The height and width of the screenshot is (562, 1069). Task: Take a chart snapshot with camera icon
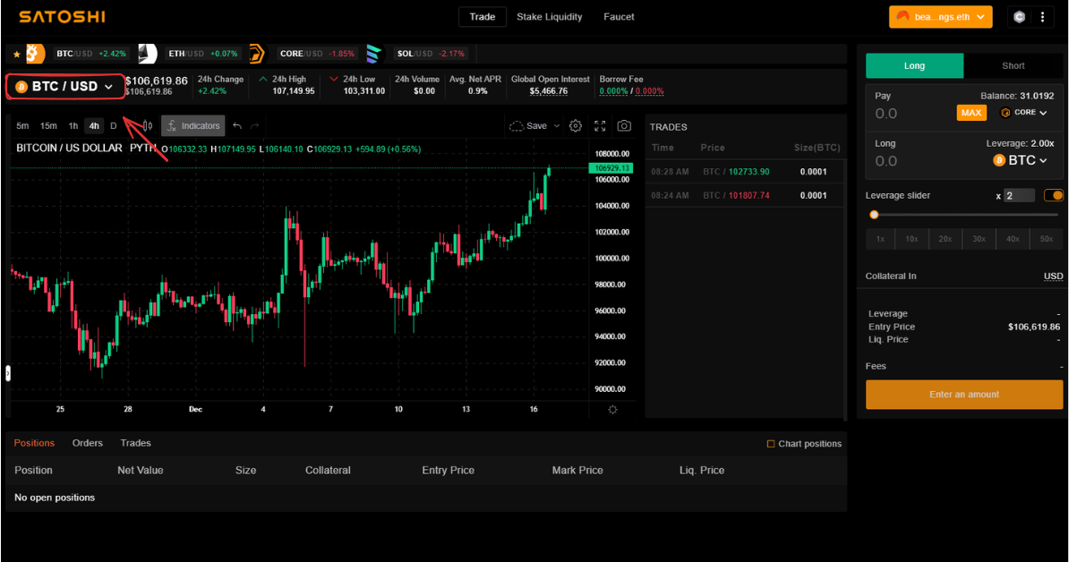point(624,126)
